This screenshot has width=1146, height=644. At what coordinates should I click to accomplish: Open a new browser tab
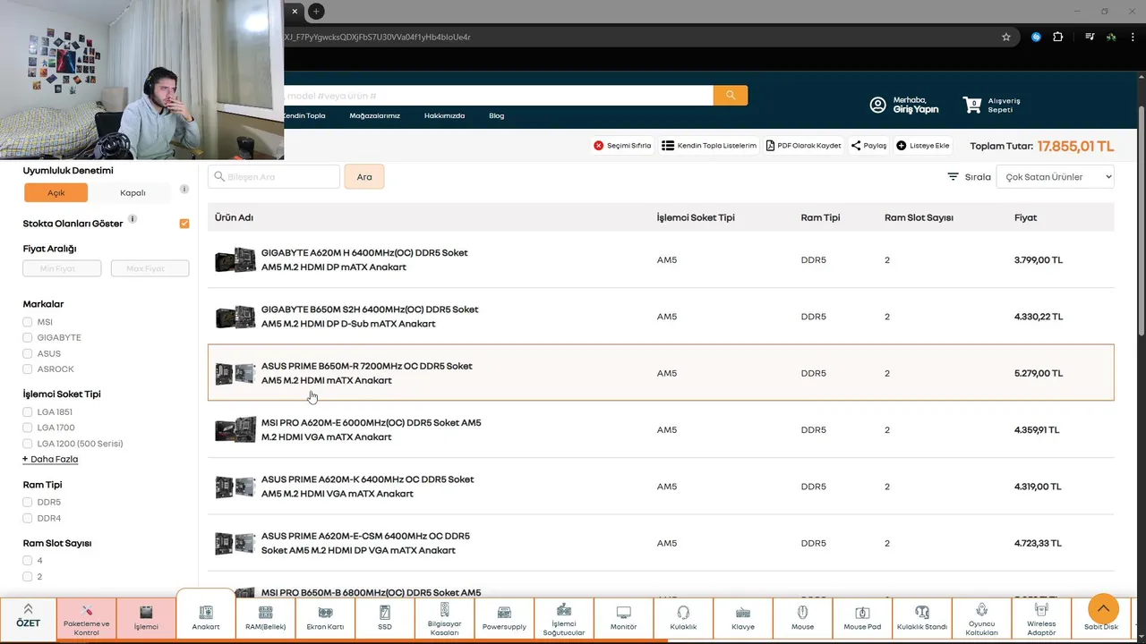coord(316,12)
